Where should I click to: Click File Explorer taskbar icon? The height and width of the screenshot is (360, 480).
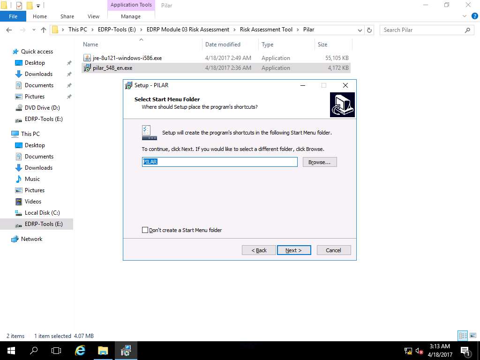(103, 351)
